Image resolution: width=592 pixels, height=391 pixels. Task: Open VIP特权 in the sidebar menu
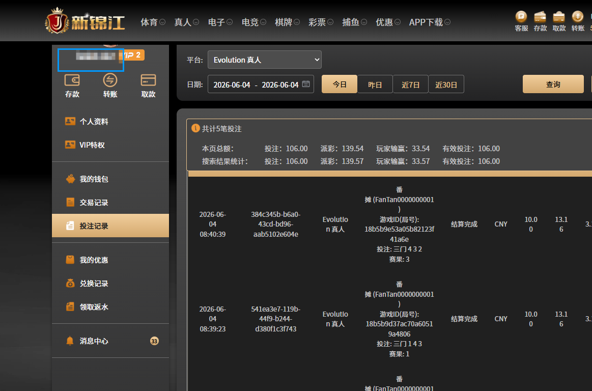(x=110, y=145)
